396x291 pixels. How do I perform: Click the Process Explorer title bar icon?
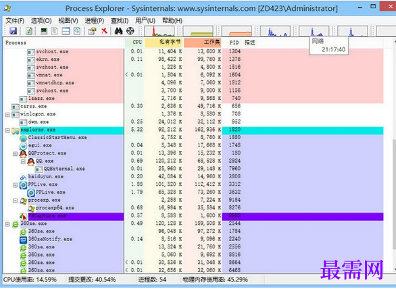point(7,8)
